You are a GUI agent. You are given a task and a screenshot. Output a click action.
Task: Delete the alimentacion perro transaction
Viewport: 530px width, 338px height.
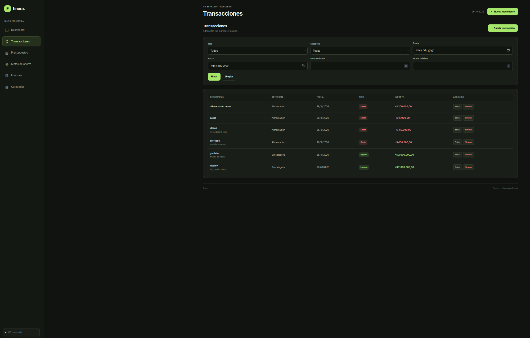point(468,107)
